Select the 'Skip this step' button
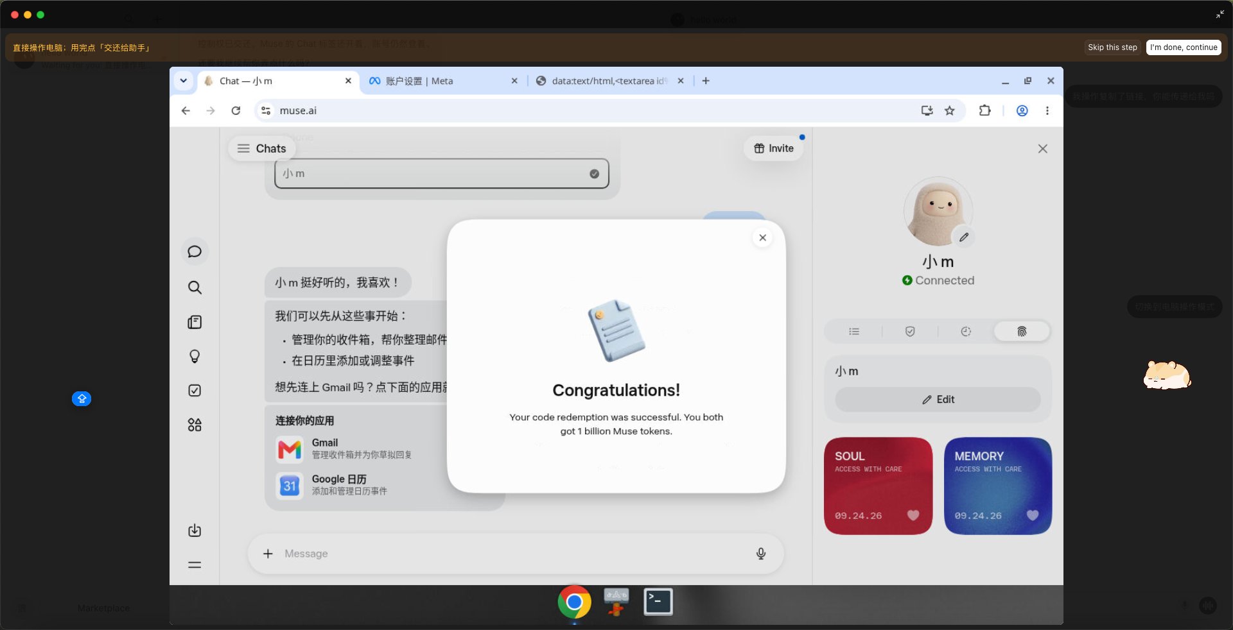Viewport: 1233px width, 630px height. 1112,47
